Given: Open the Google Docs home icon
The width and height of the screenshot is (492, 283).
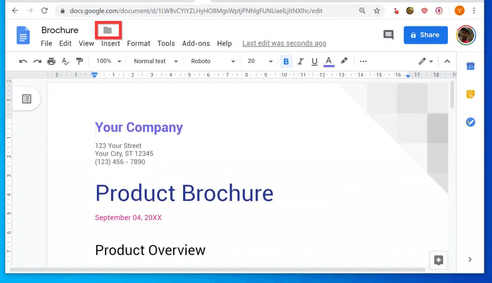Looking at the screenshot, I should pyautogui.click(x=23, y=35).
